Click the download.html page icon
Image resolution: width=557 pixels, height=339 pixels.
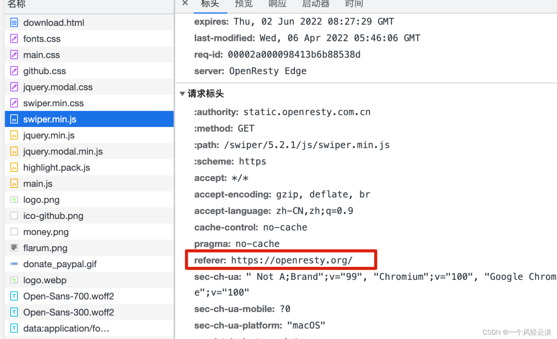point(14,22)
